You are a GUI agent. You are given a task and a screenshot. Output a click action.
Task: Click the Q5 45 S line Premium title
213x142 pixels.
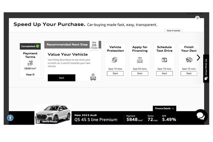(96, 120)
